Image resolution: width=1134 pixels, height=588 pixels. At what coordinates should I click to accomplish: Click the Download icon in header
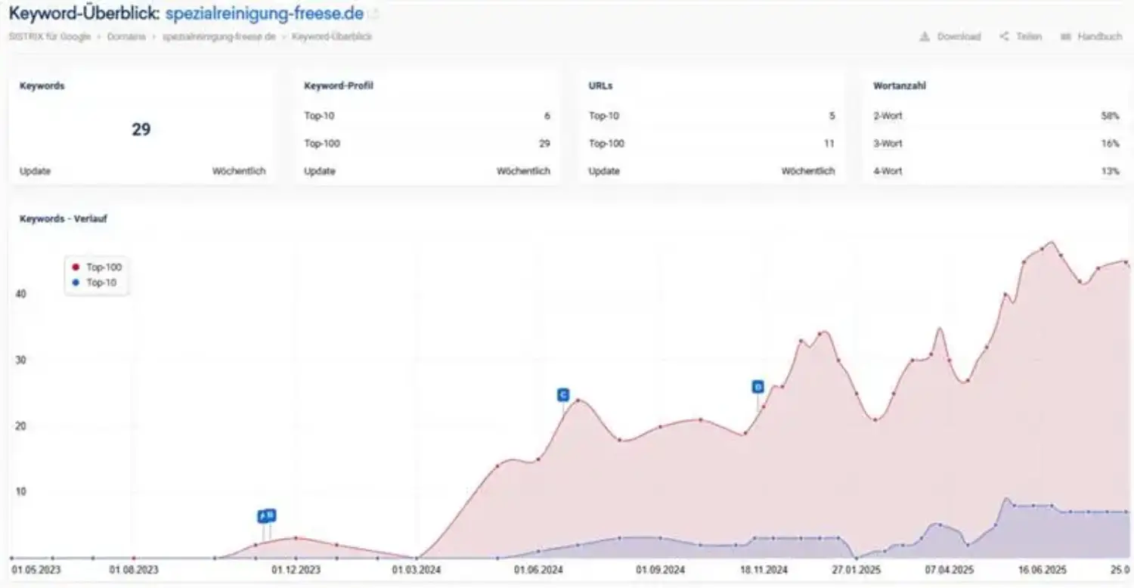click(x=924, y=36)
